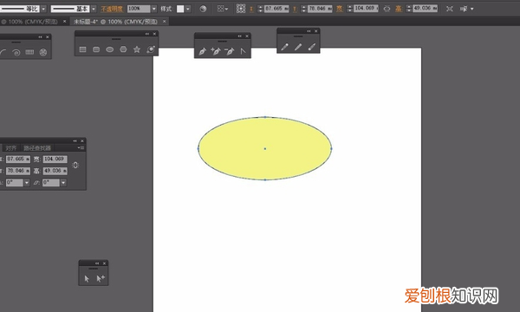
Task: Toggle constrain width and height proportions link
Action: coord(75,165)
